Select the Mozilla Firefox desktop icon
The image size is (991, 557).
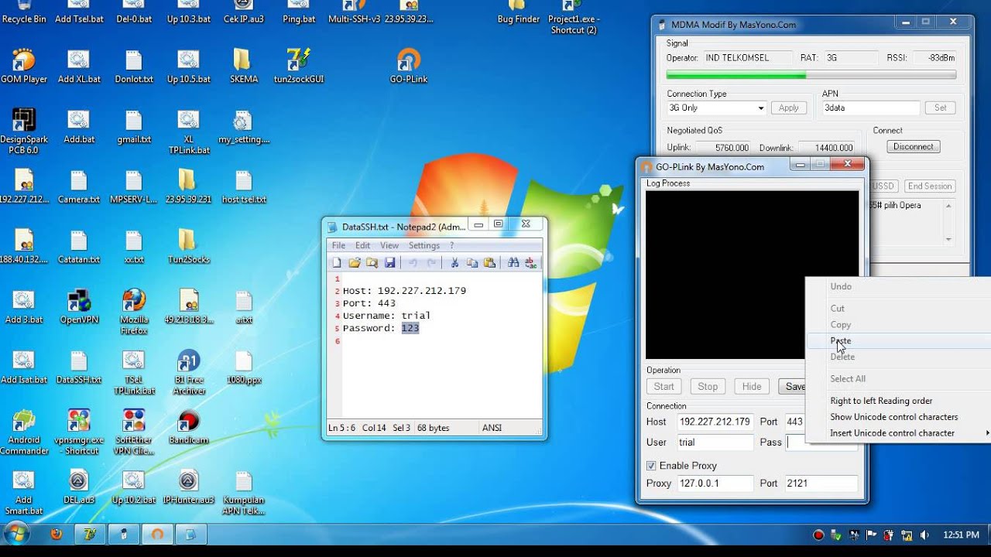(x=134, y=311)
